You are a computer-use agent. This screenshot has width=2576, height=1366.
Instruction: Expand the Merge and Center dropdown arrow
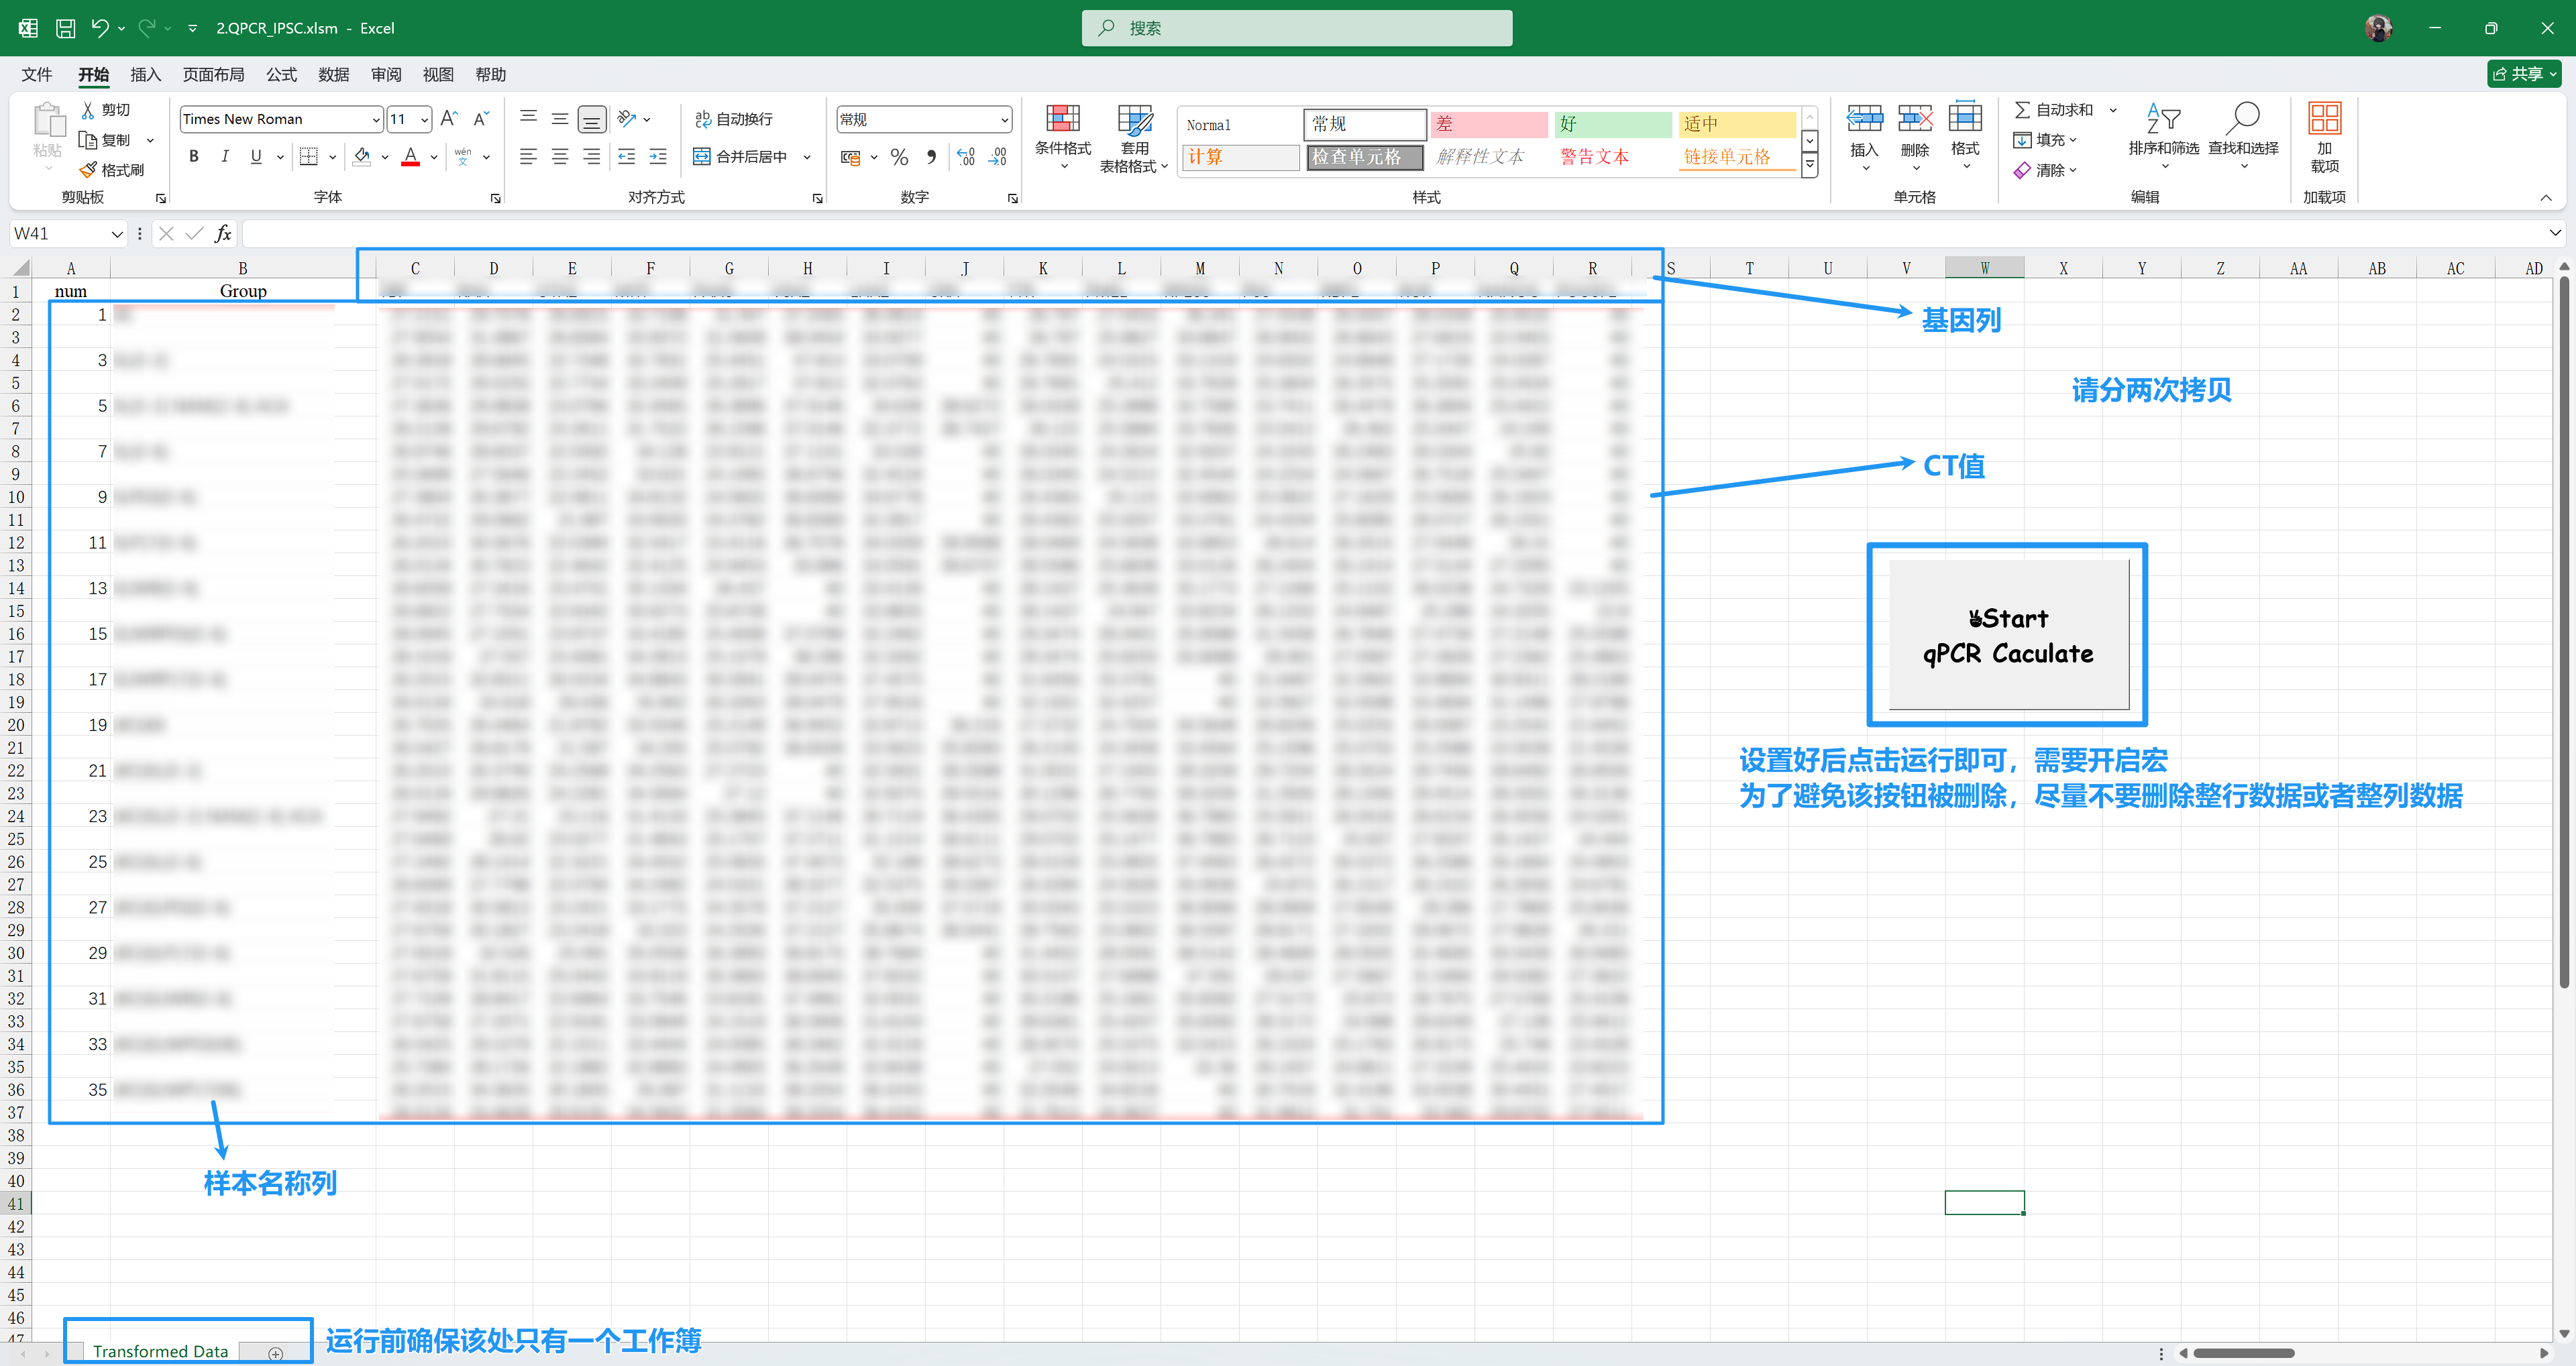(806, 157)
